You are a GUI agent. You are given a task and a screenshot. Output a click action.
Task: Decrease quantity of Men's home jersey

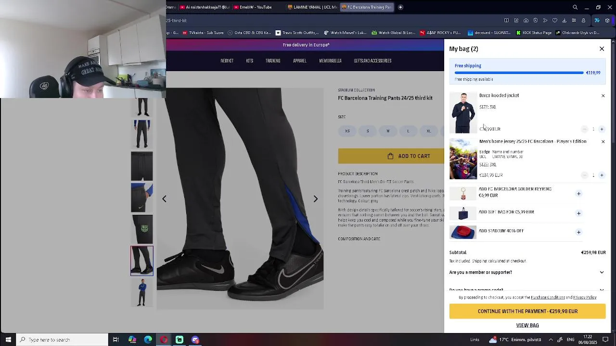coord(585,175)
